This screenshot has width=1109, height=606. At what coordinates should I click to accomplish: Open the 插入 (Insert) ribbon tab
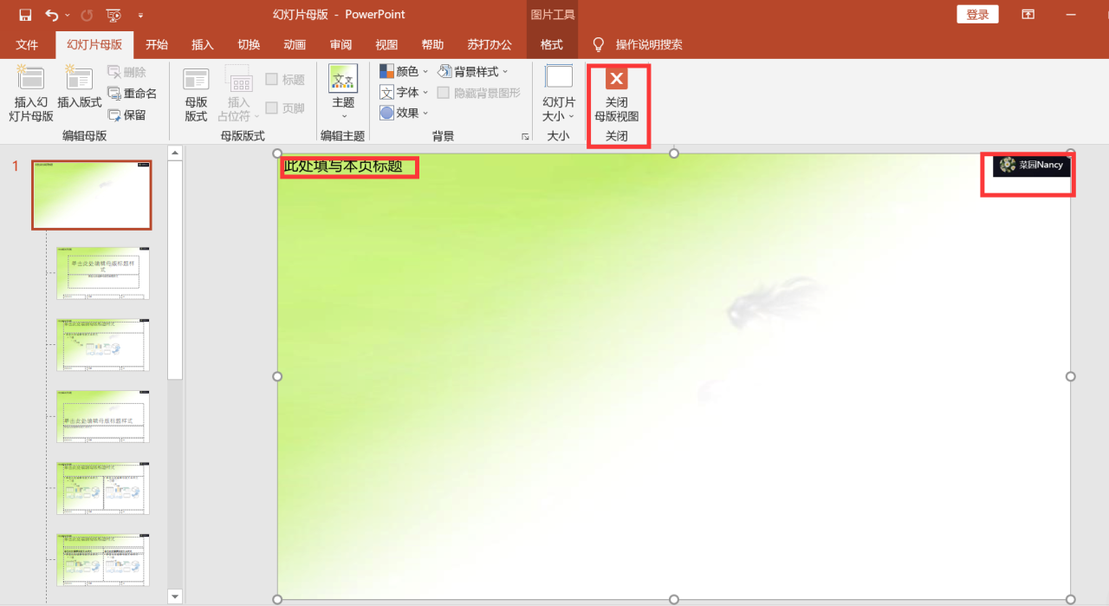pyautogui.click(x=202, y=44)
